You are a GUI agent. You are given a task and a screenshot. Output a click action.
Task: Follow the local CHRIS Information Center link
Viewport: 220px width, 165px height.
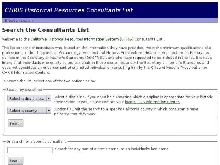click(x=152, y=102)
